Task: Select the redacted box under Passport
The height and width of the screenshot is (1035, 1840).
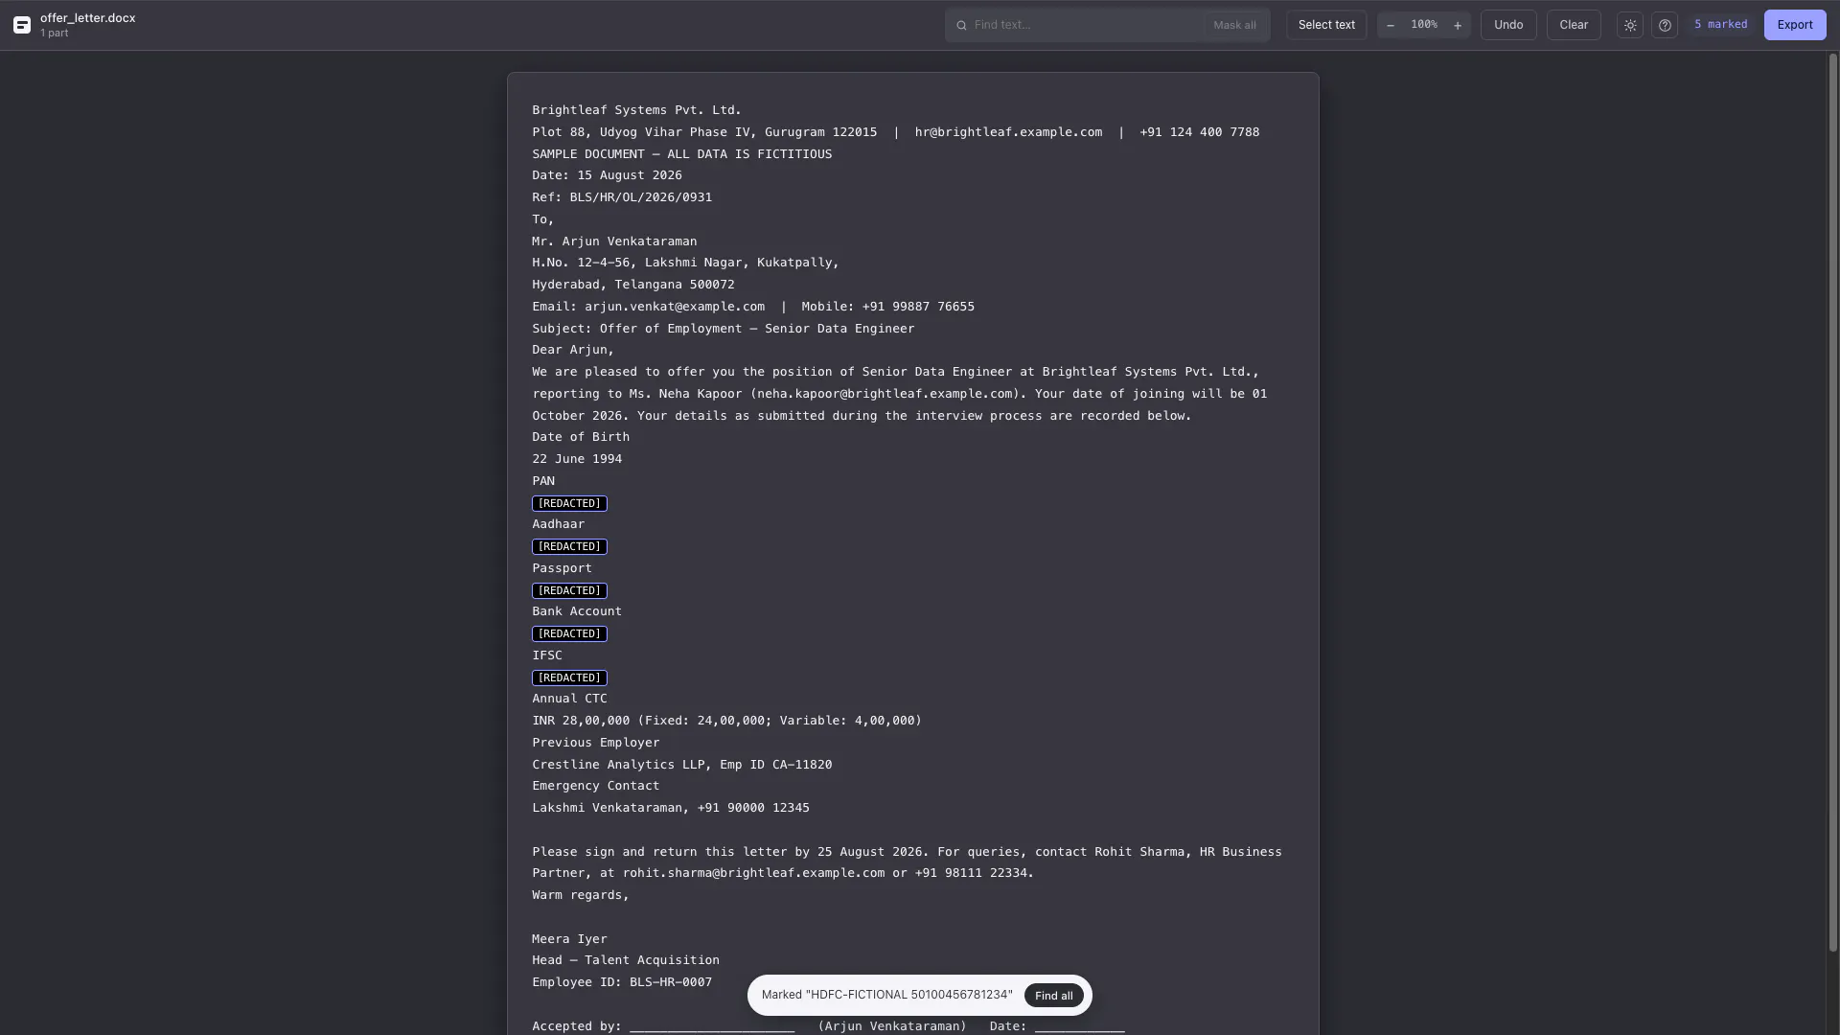Action: click(569, 590)
